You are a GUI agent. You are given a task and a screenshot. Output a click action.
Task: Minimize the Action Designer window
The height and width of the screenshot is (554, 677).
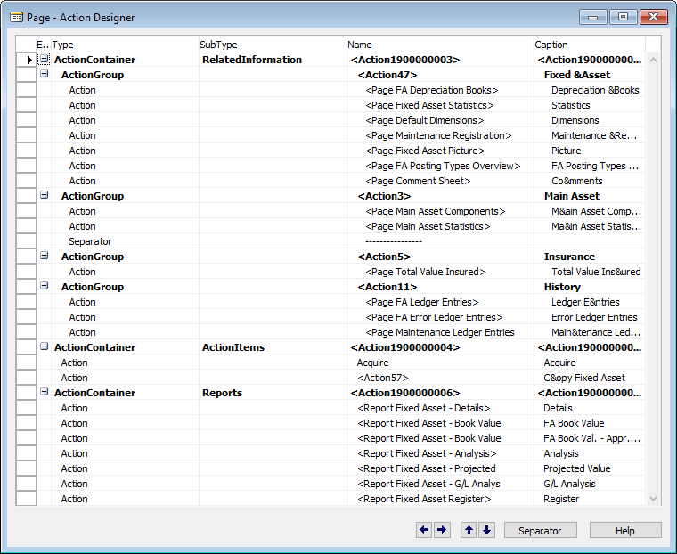point(593,17)
